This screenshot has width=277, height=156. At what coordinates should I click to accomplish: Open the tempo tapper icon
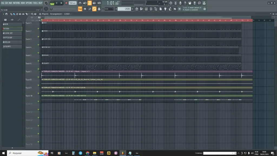click(x=170, y=9)
